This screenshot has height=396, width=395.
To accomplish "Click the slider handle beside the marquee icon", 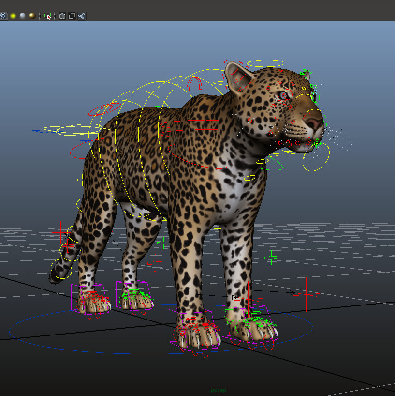I will [x=40, y=15].
